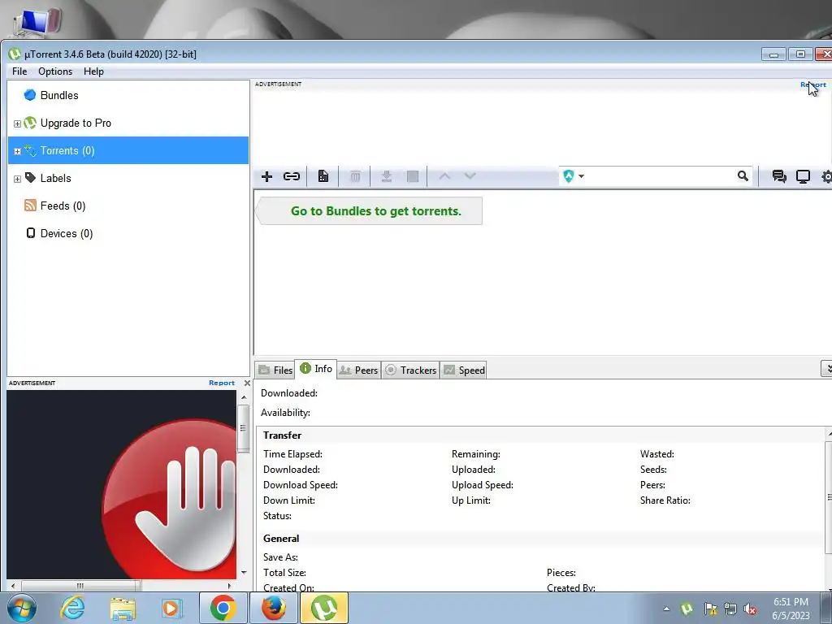Open Windows Explorer folder from taskbar

tap(123, 608)
